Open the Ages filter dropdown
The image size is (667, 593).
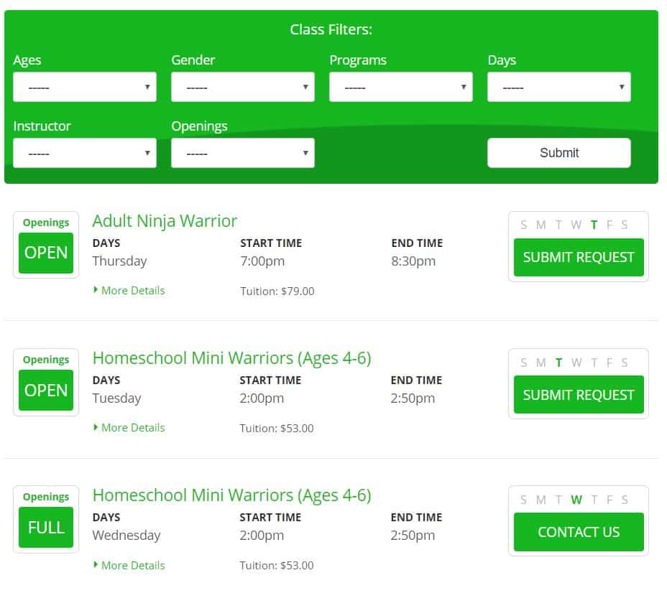85,87
